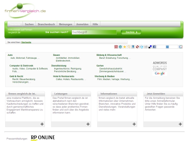Click the green Suchen search button
The width and height of the screenshot is (189, 141).
(x=131, y=32)
